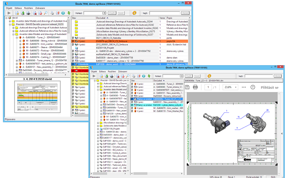Image resolution: width=289 pixels, height=178 pixels.
Task: Select M - Ed606072 - Postcap tree item
Action: point(45,51)
